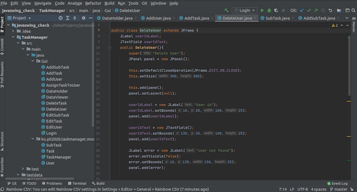
Task: Click the Git update project arrow icon
Action: pyautogui.click(x=302, y=11)
